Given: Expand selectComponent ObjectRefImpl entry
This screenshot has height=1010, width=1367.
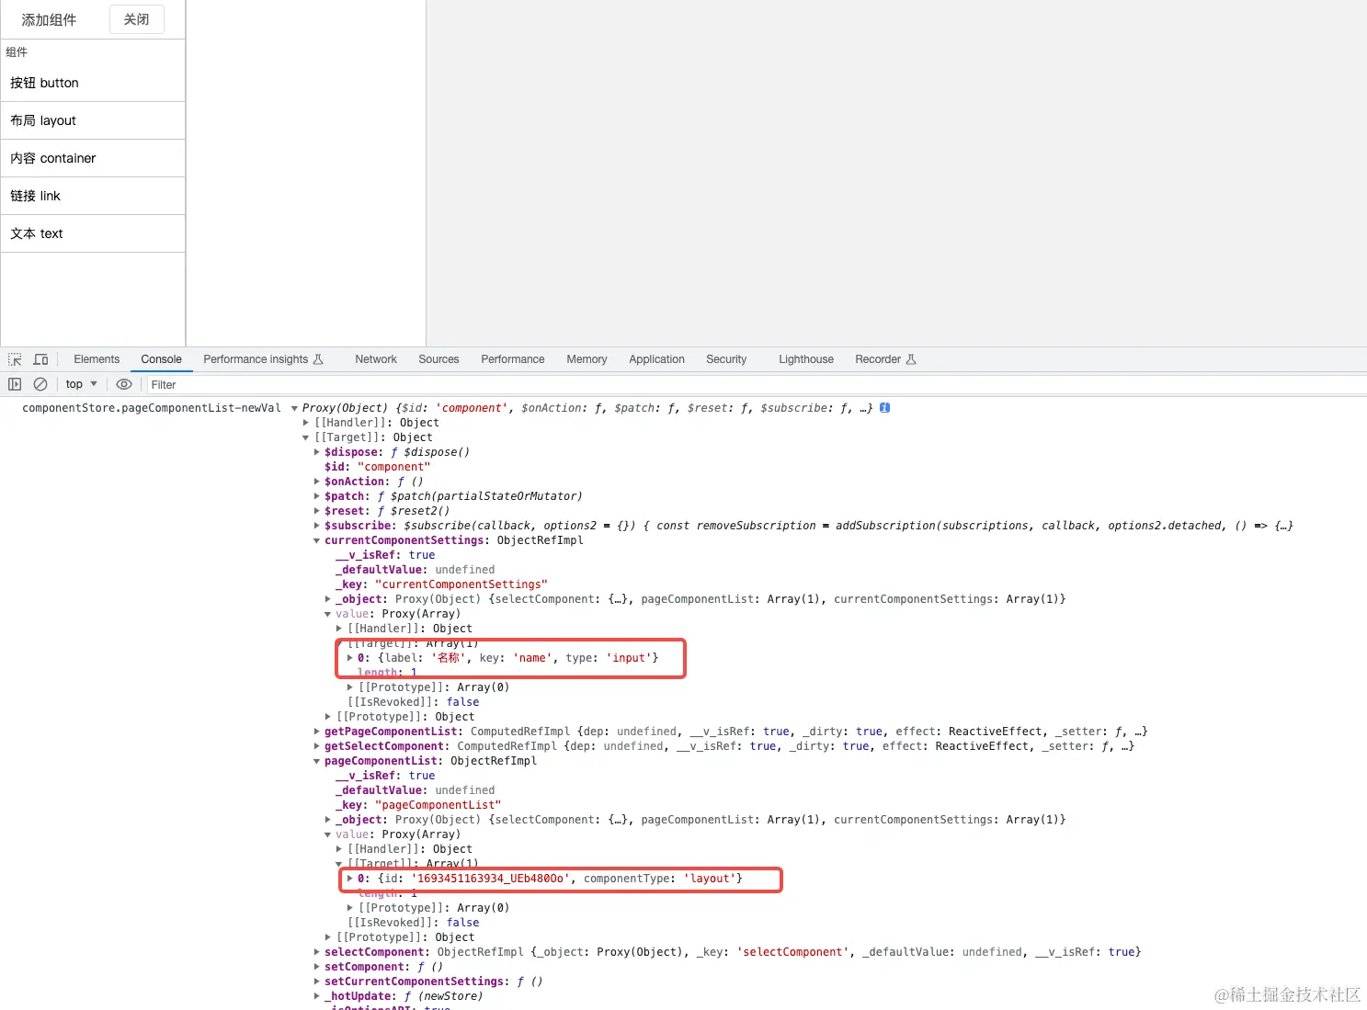Looking at the screenshot, I should coord(317,952).
